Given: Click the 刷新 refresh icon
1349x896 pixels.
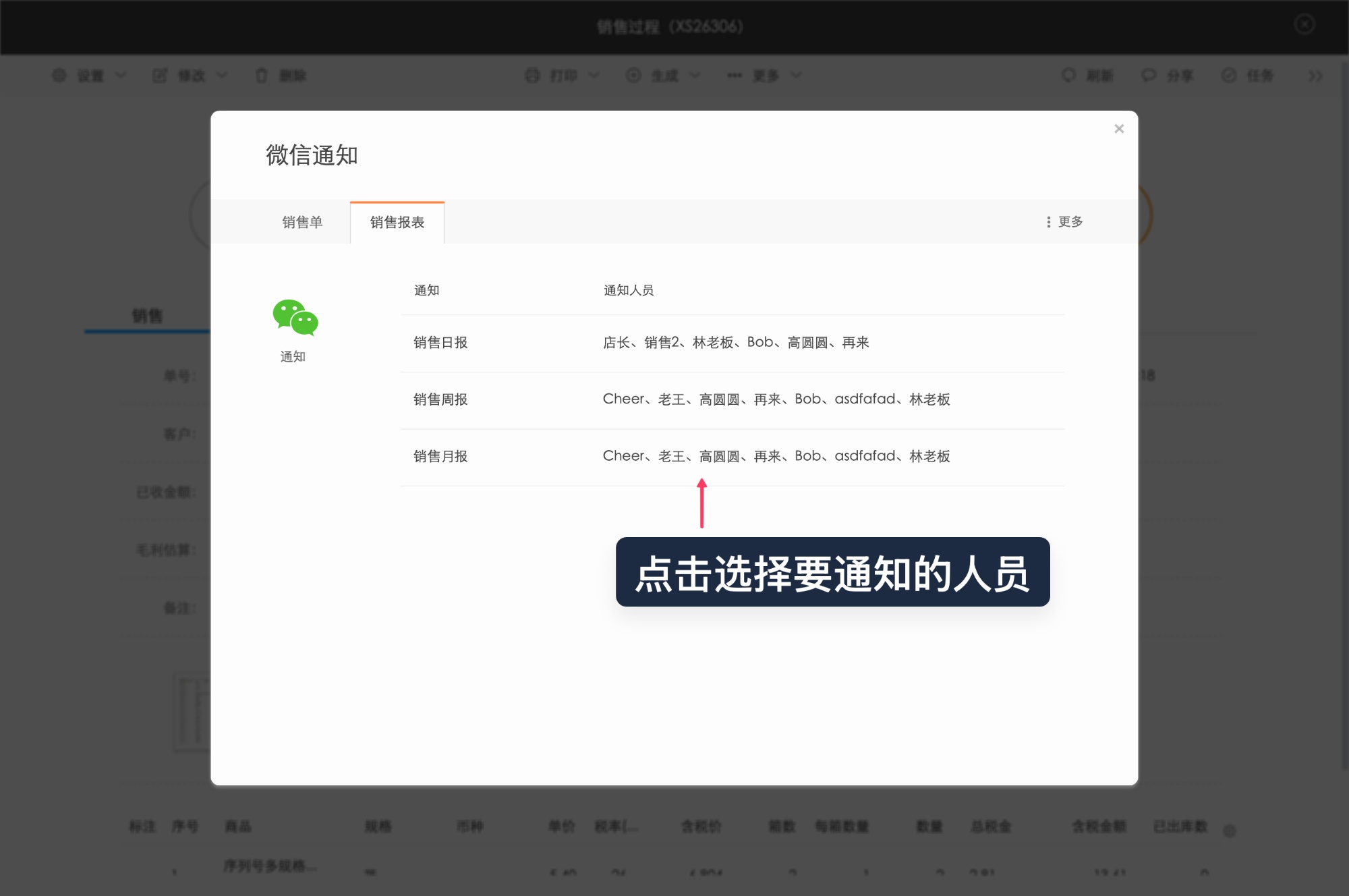Looking at the screenshot, I should click(x=1068, y=76).
